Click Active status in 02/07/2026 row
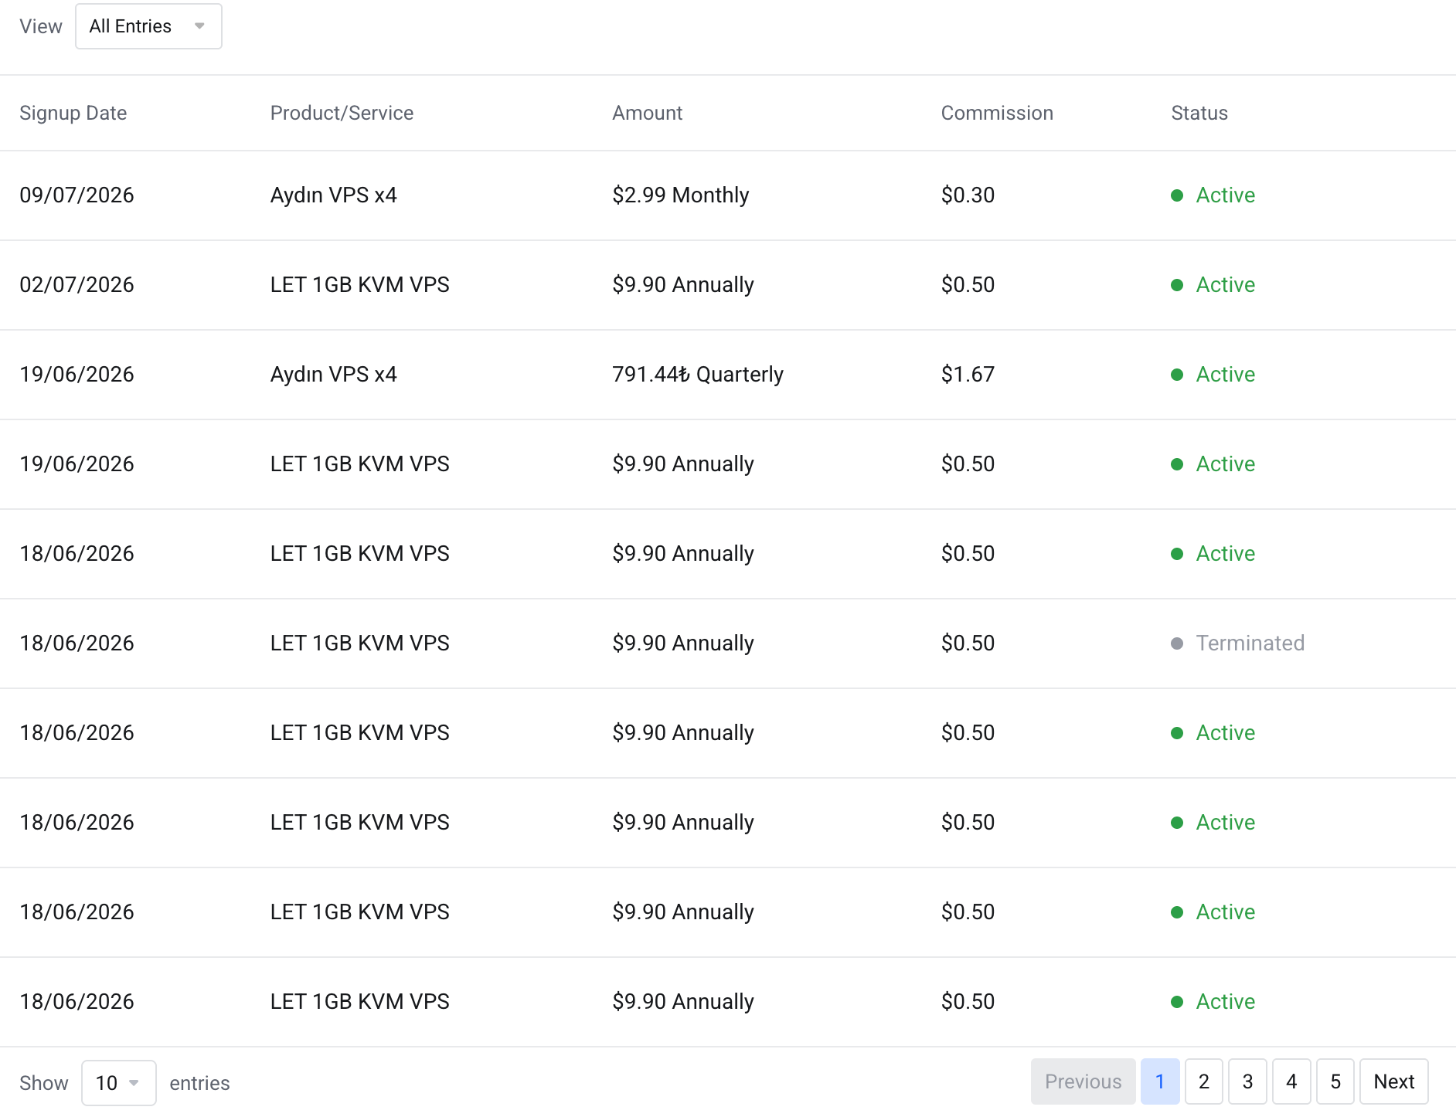 point(1225,284)
